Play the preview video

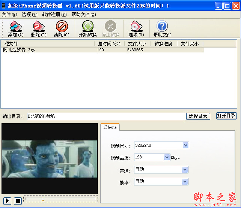point(7,201)
